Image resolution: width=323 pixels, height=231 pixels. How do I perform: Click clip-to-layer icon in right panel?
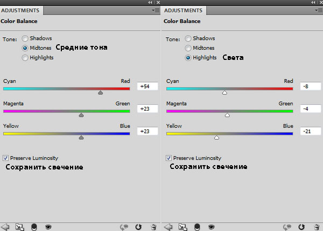coord(197,227)
